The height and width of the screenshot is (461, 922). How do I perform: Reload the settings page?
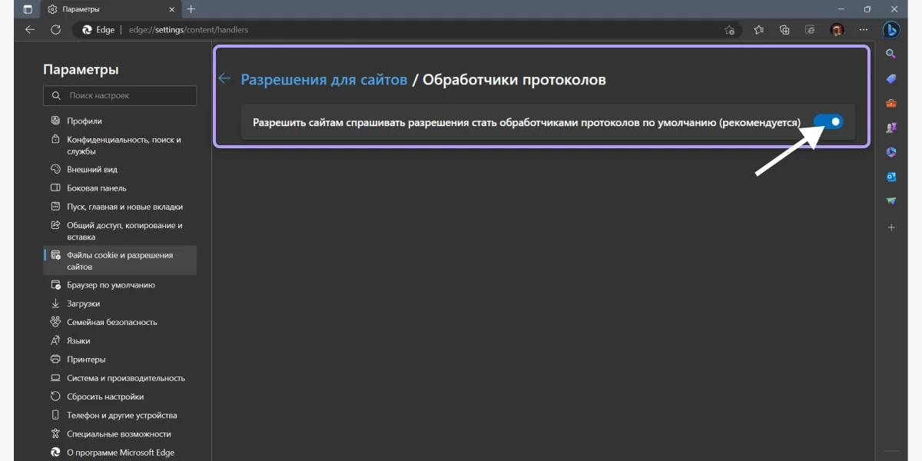55,29
